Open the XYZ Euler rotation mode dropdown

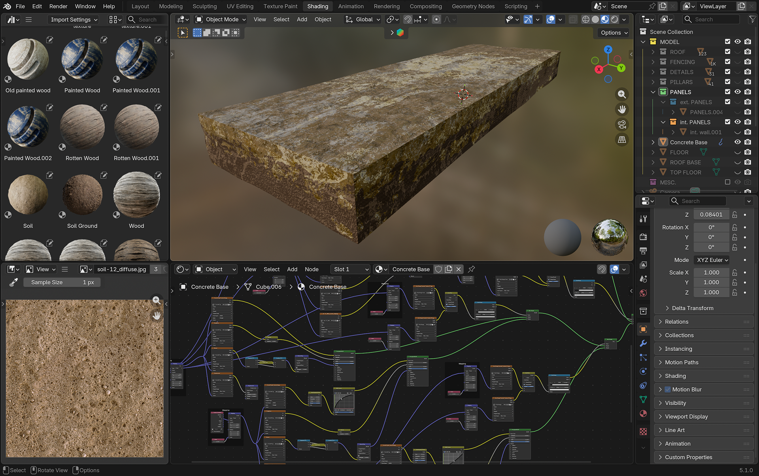[x=712, y=260]
